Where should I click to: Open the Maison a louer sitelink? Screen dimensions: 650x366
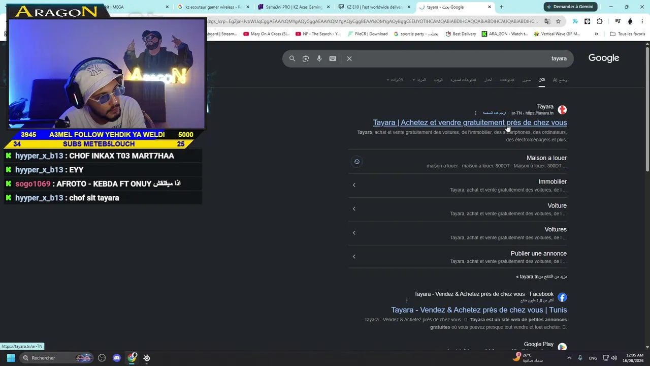click(546, 158)
